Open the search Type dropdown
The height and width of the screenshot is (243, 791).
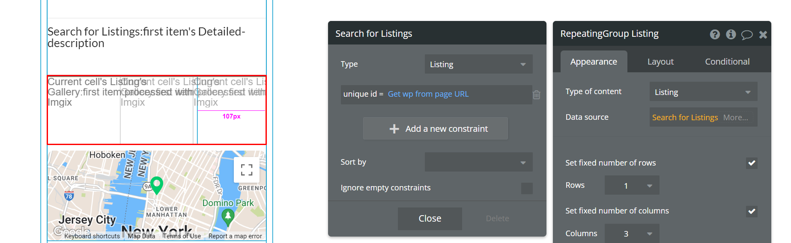(x=478, y=64)
